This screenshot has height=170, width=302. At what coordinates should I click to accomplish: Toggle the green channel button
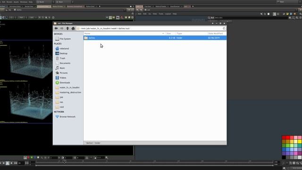click(32, 158)
